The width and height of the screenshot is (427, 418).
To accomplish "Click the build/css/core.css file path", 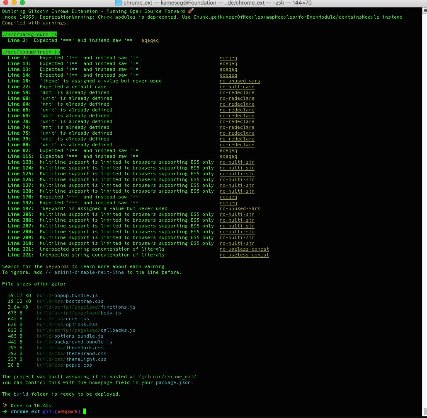I will [x=63, y=319].
